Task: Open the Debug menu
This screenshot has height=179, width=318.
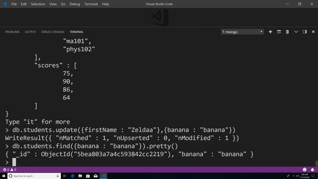Action: point(75,4)
